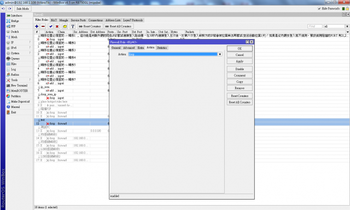Click the undo arrow icon
Screen dimensions: 350x210
3,9
